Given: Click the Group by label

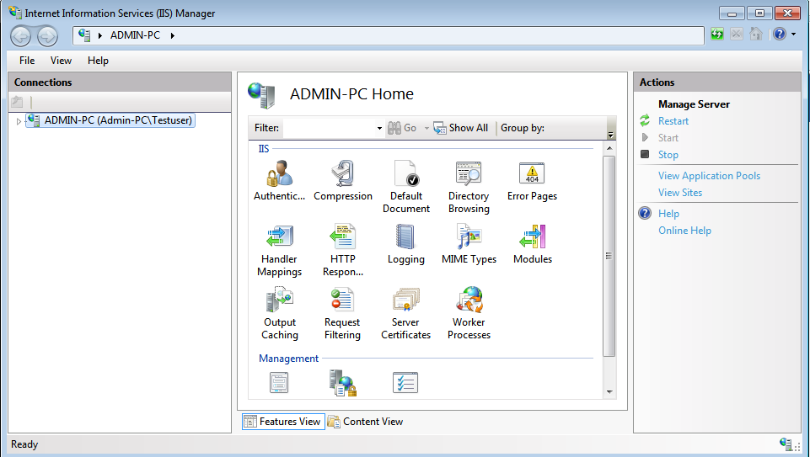Looking at the screenshot, I should [x=523, y=128].
